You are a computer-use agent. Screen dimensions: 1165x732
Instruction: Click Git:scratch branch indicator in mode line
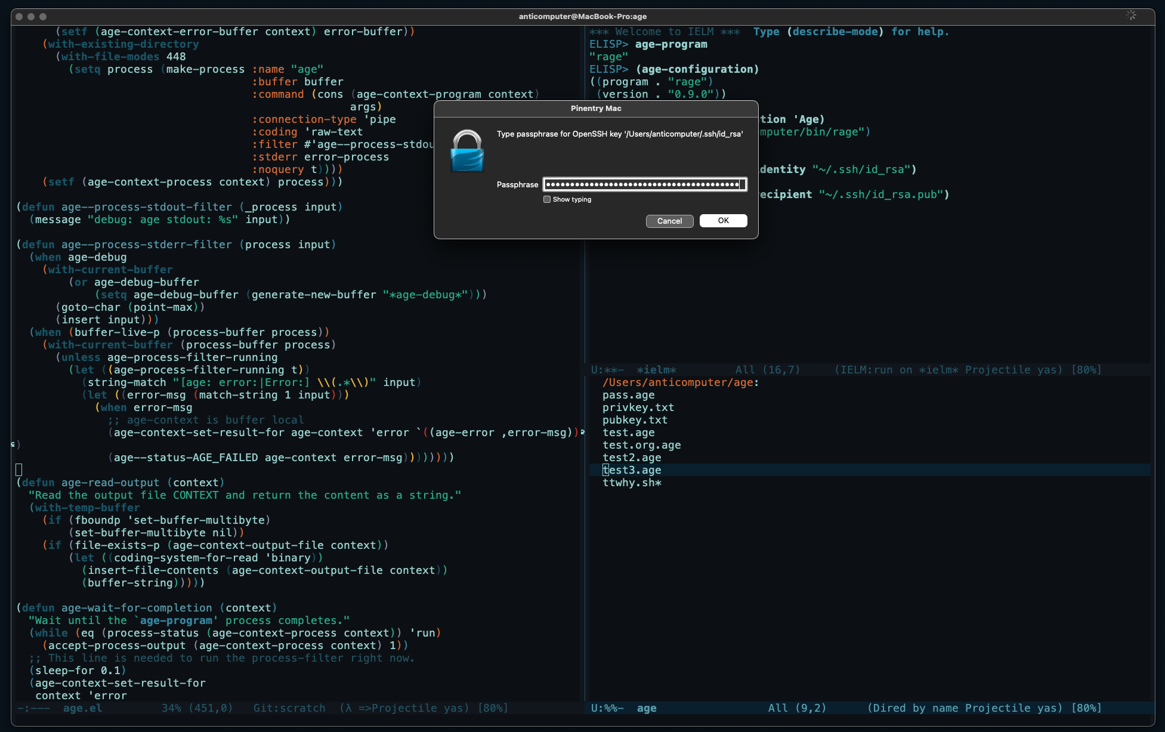pyautogui.click(x=289, y=708)
